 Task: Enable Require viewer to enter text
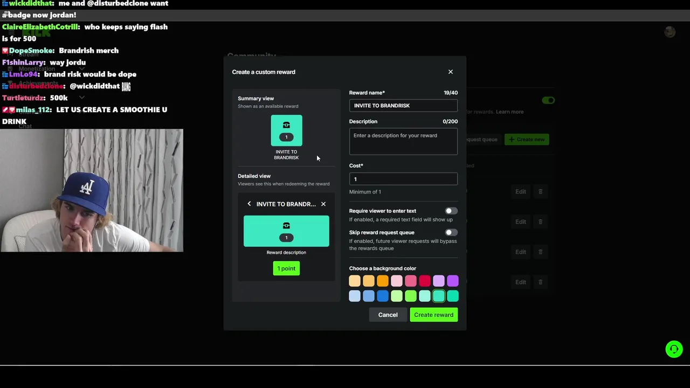pos(451,211)
